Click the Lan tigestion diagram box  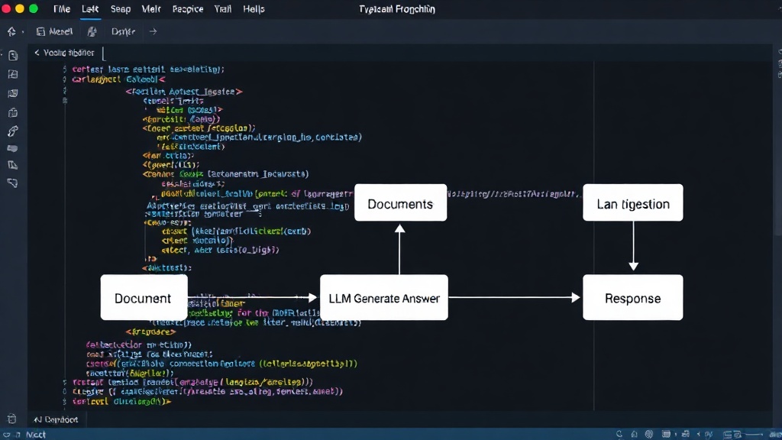(633, 202)
